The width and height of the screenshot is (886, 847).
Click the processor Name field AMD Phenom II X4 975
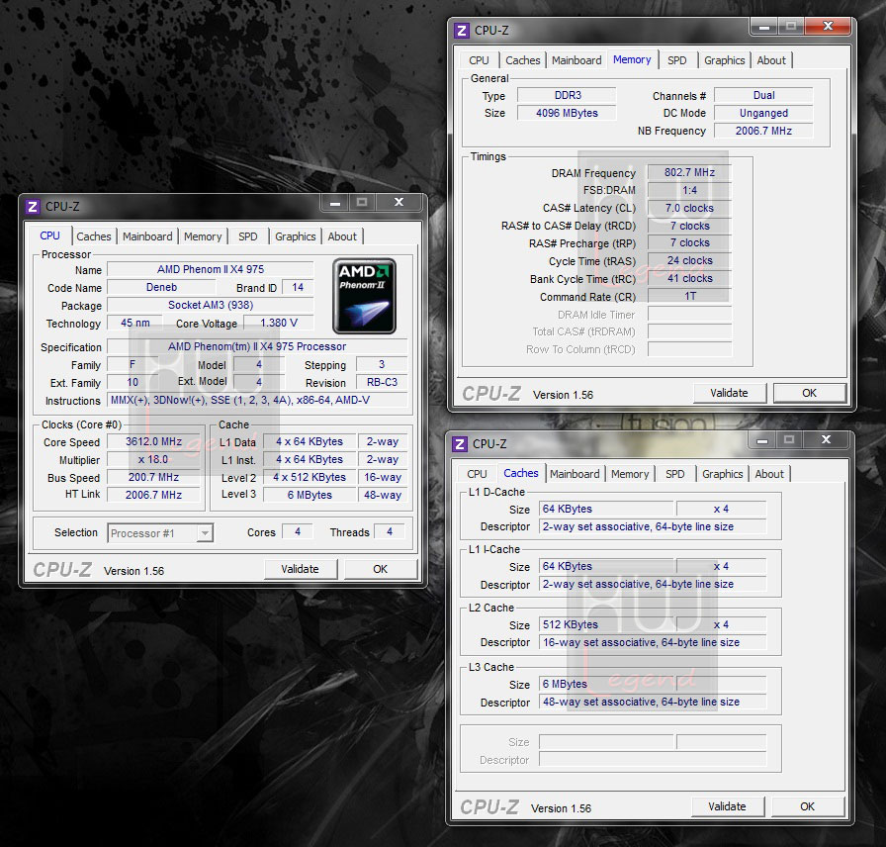(211, 270)
